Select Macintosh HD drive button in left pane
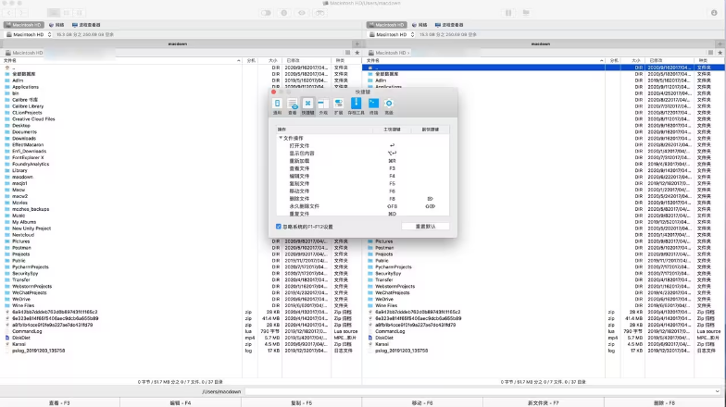 pos(24,25)
